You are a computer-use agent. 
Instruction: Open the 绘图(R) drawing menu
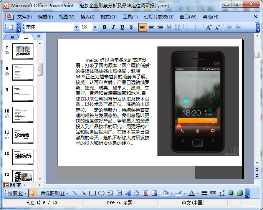click(17, 193)
